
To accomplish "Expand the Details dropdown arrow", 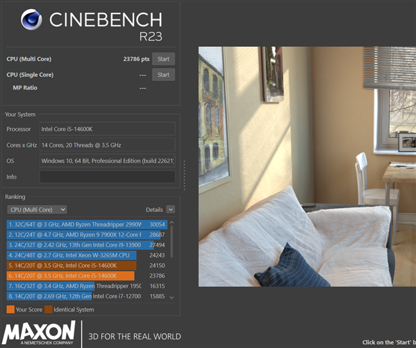I will [x=171, y=209].
